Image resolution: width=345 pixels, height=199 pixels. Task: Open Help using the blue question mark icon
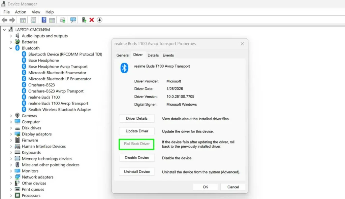(44, 20)
